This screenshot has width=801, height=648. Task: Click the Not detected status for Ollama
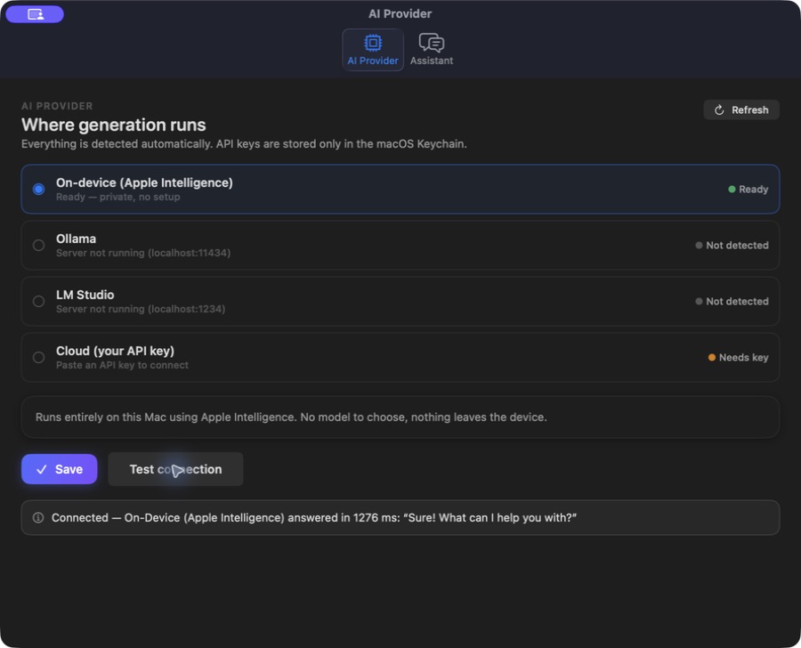click(x=732, y=246)
